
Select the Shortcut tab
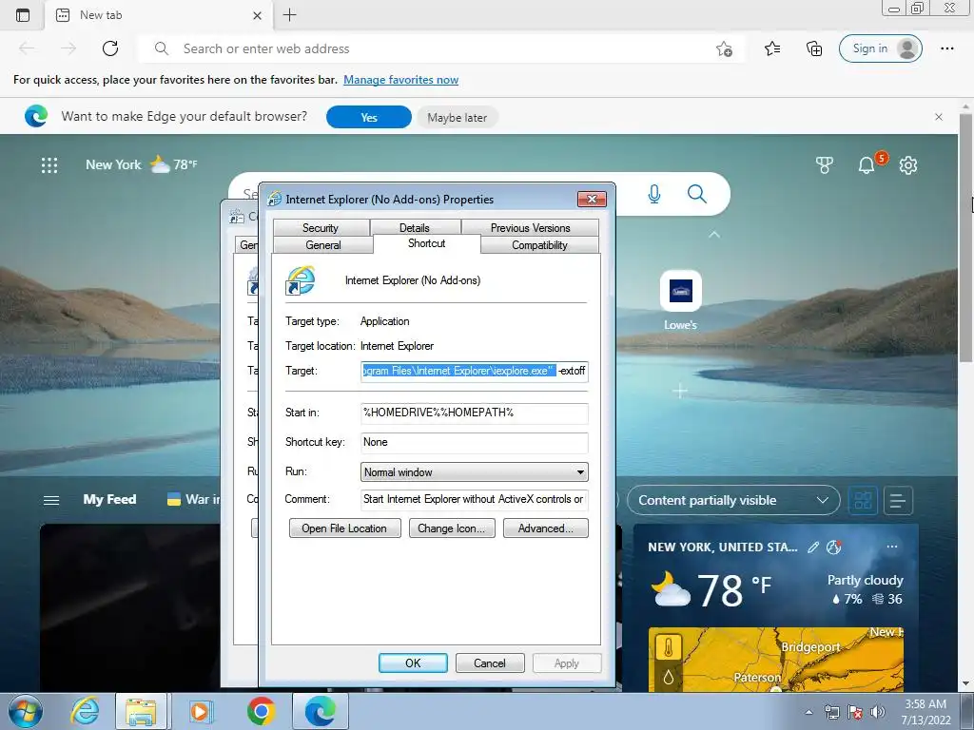pos(427,243)
